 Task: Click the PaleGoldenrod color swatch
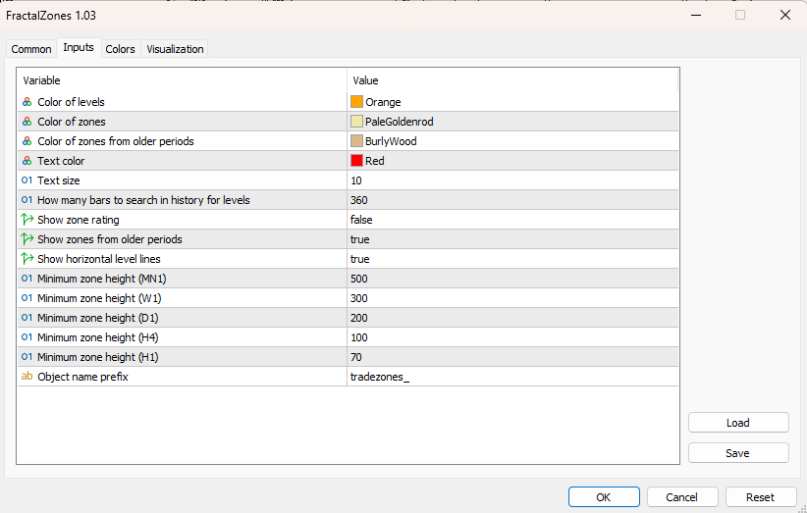(356, 122)
